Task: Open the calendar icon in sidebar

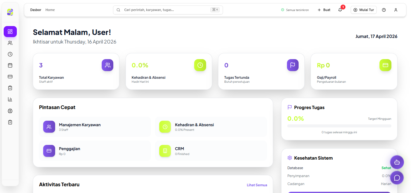Action: [x=10, y=65]
